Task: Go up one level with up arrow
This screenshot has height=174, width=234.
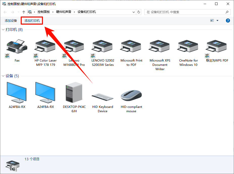Action: tap(24, 12)
